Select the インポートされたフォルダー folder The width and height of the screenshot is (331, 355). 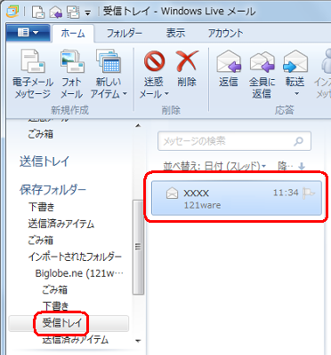(x=75, y=256)
